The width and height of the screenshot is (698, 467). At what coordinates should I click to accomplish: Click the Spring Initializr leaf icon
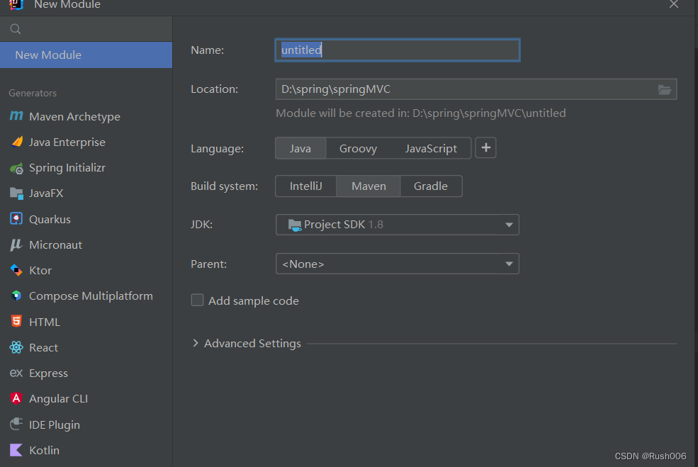(16, 168)
